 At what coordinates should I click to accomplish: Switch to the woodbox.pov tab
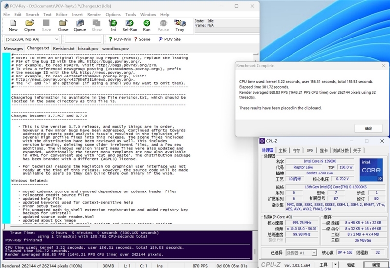pos(116,48)
